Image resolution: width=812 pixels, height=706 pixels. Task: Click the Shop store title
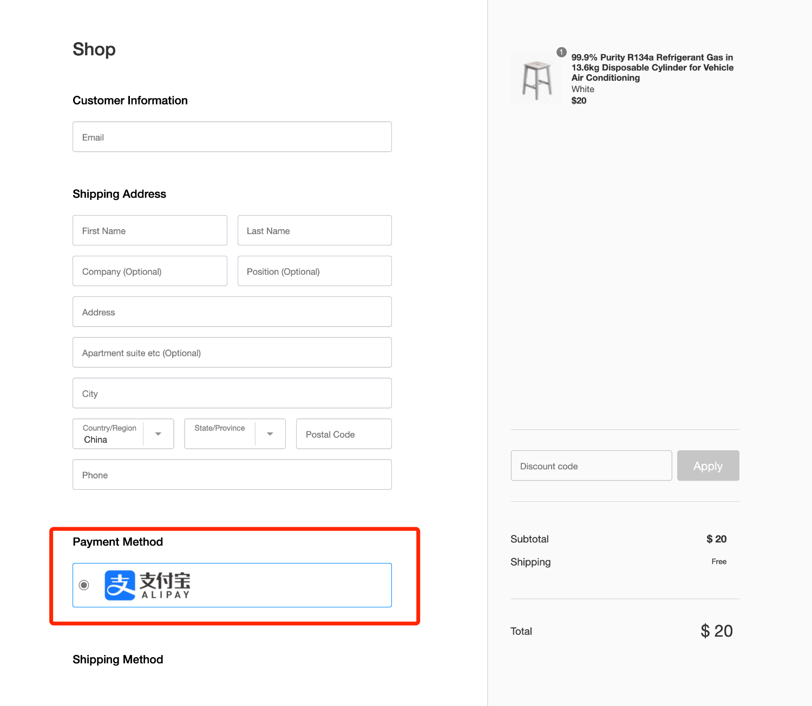[94, 49]
